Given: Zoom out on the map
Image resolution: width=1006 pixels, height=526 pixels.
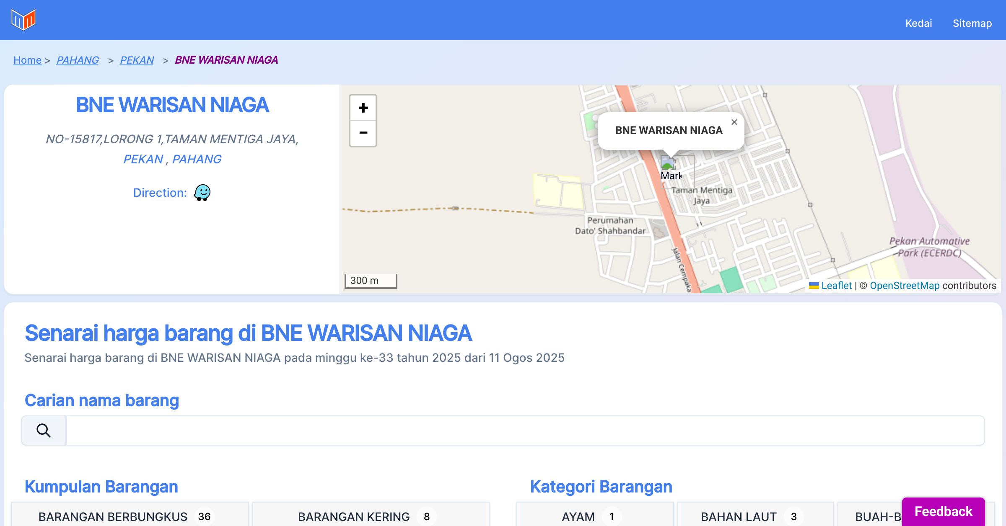Looking at the screenshot, I should point(363,133).
